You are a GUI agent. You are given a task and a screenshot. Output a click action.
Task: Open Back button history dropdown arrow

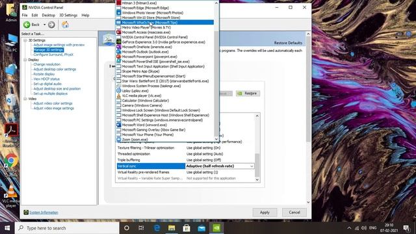[44, 25]
